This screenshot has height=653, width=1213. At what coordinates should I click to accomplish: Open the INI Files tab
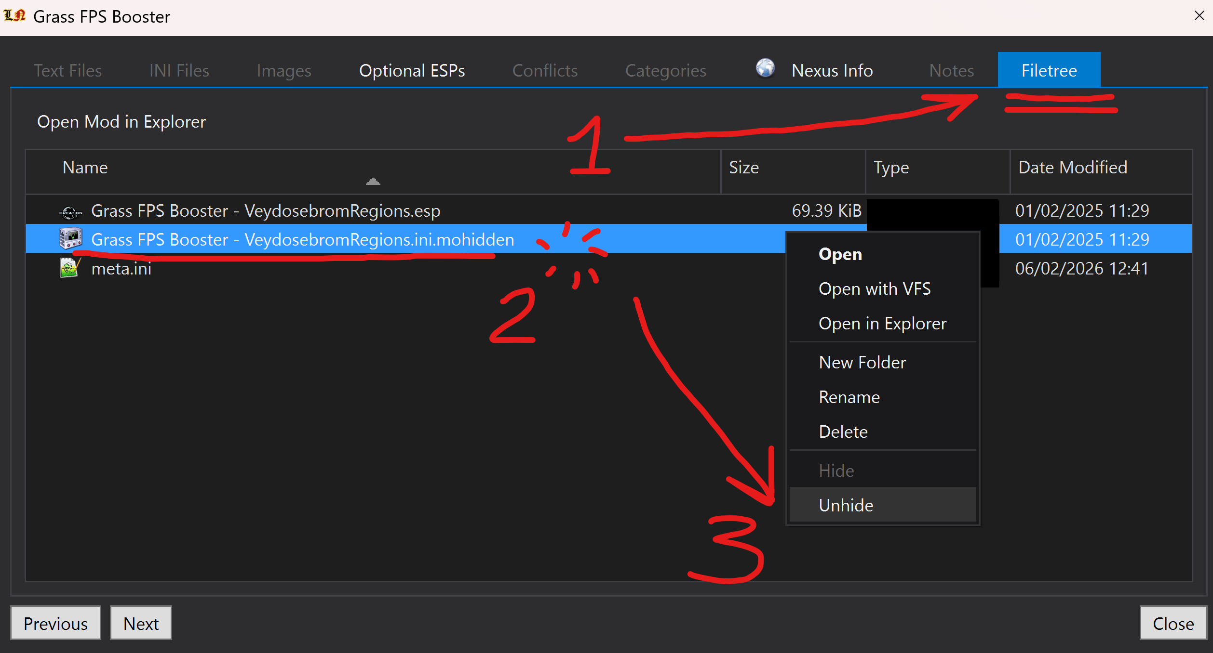[179, 71]
